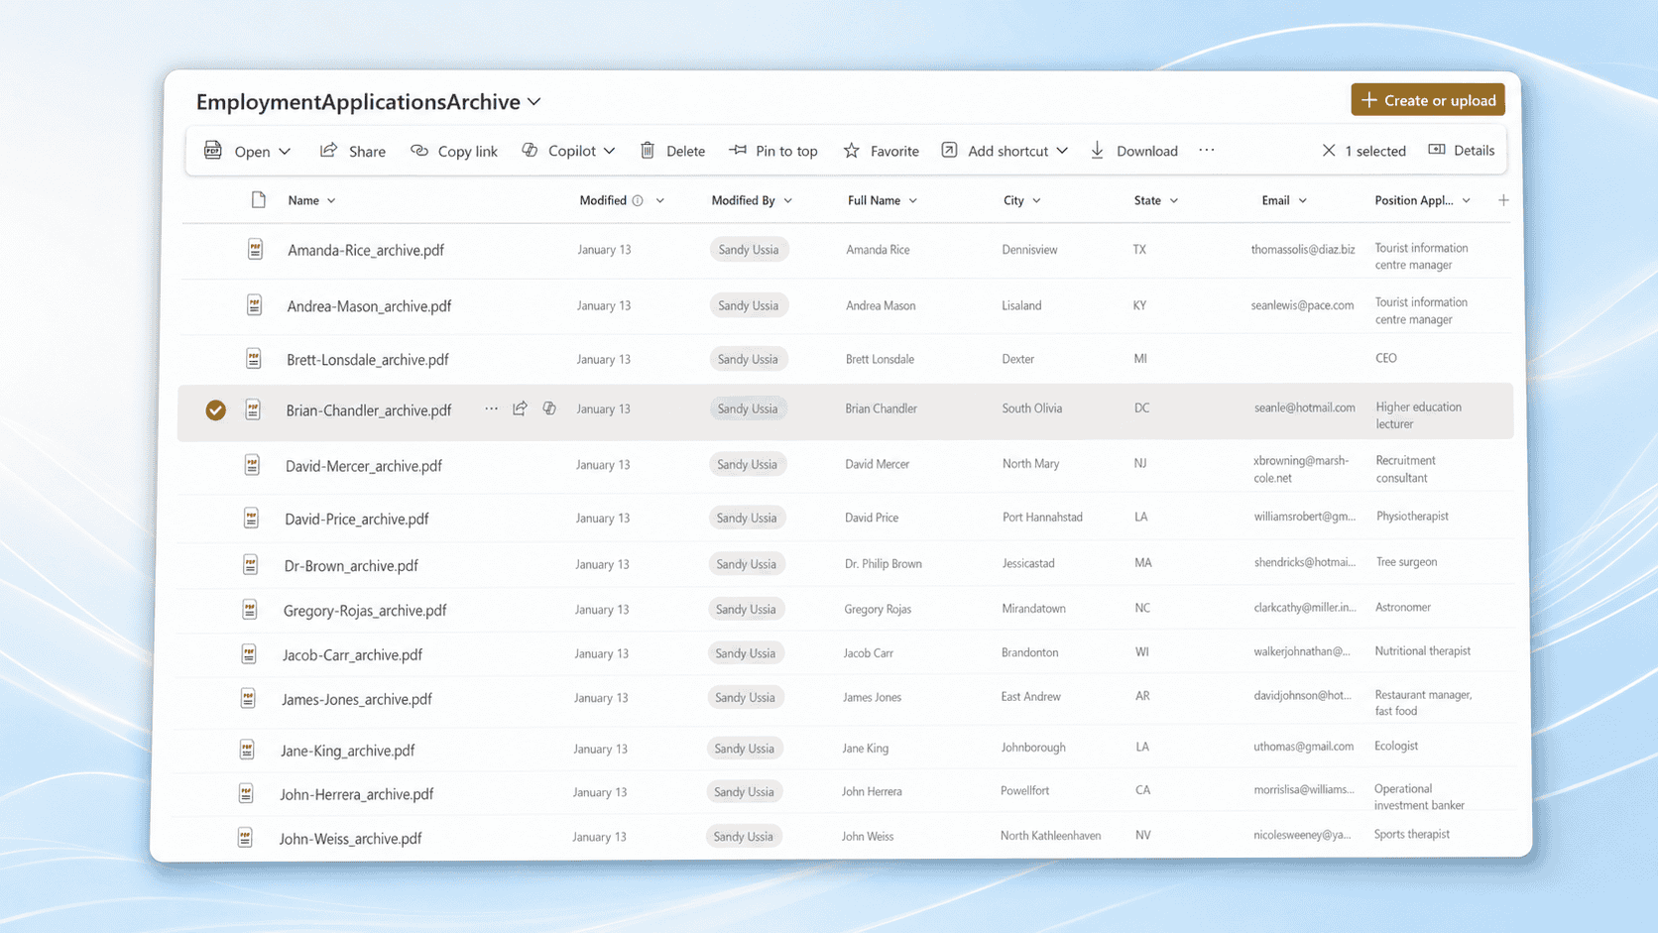Expand the Copilot dropdown chevron
This screenshot has width=1658, height=933.
[x=609, y=151]
